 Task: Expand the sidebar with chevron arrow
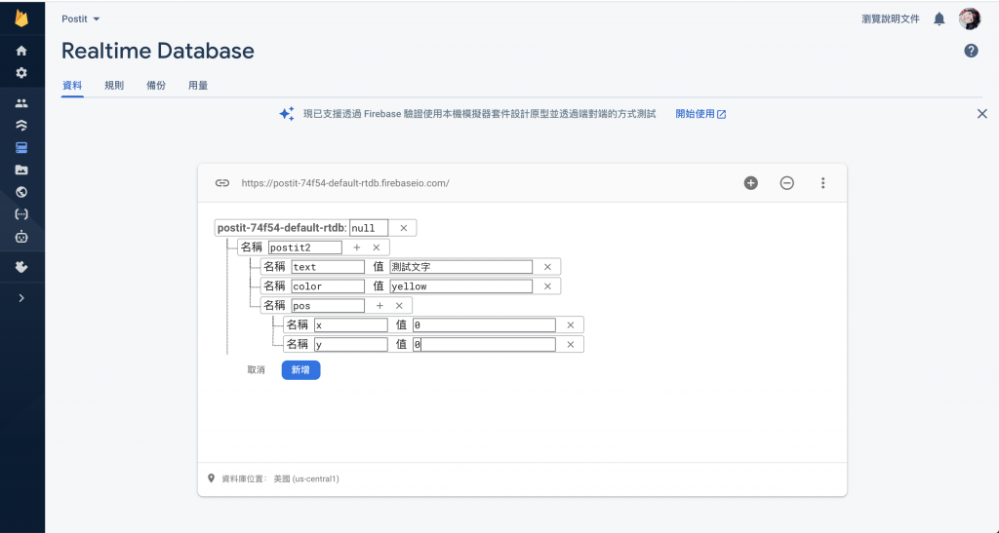[x=21, y=297]
